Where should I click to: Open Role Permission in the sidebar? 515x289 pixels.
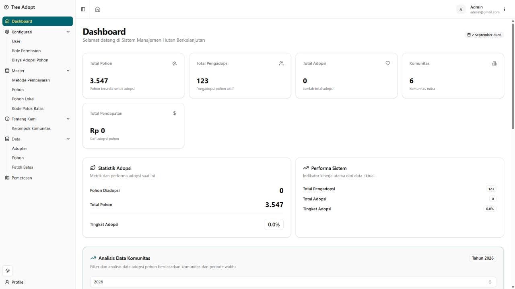tap(26, 51)
